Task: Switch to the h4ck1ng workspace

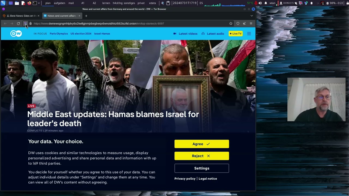Action: (118, 3)
